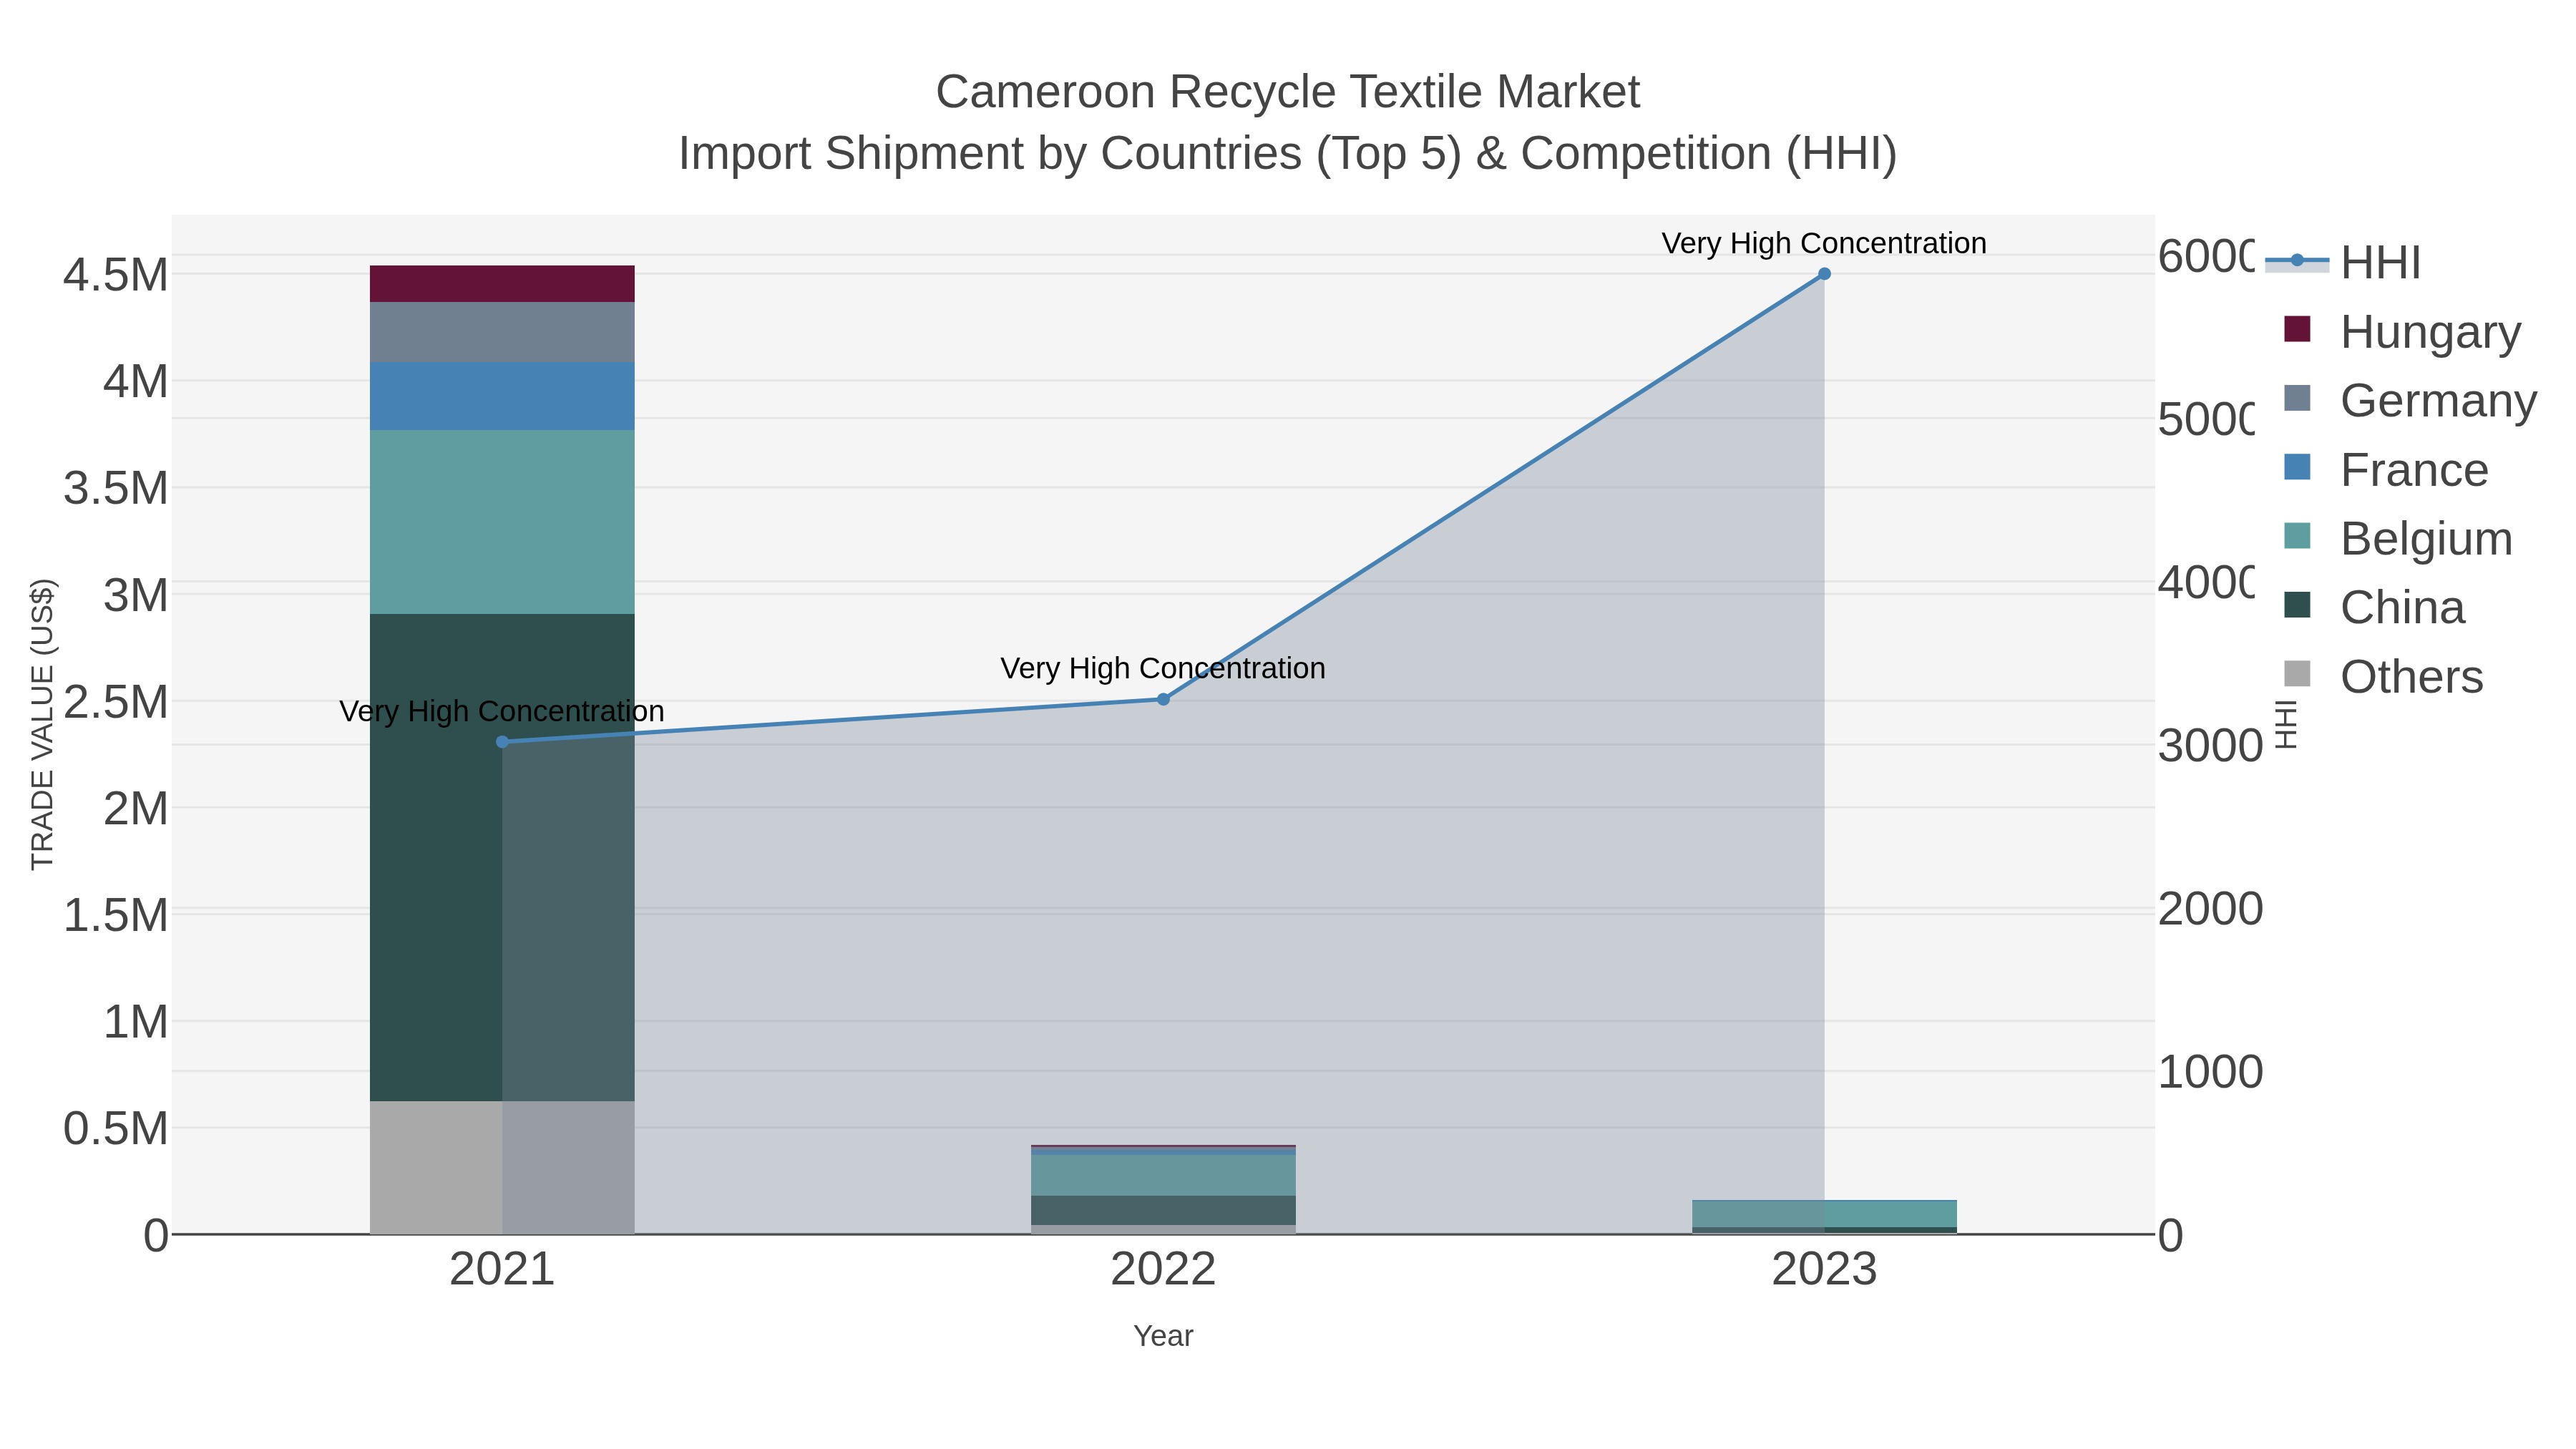Click the Germany slate legend swatch
This screenshot has width=2576, height=1449.
[x=2298, y=398]
